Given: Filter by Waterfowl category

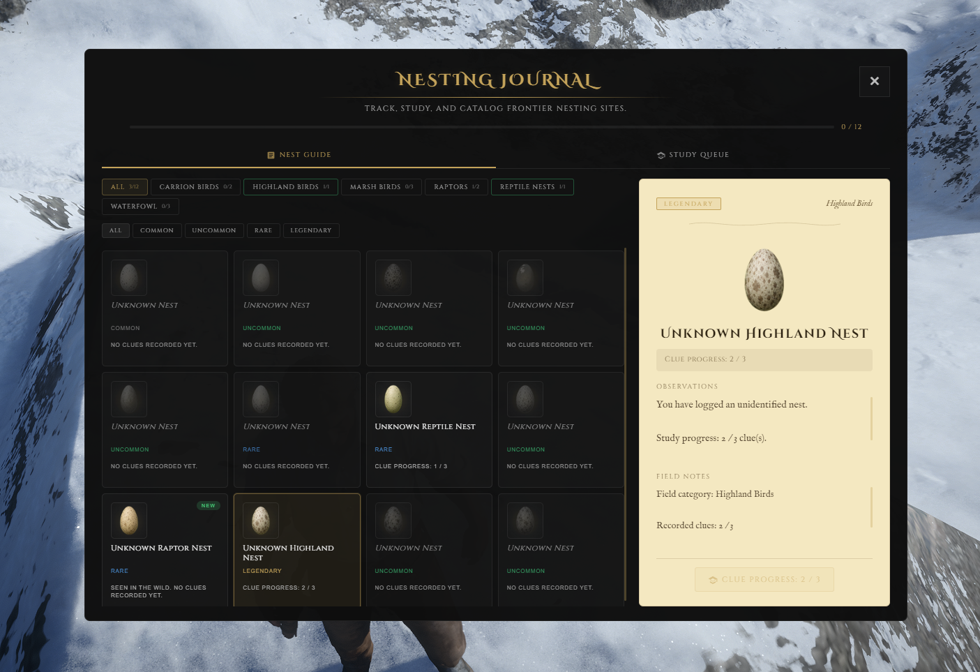Looking at the screenshot, I should (140, 207).
